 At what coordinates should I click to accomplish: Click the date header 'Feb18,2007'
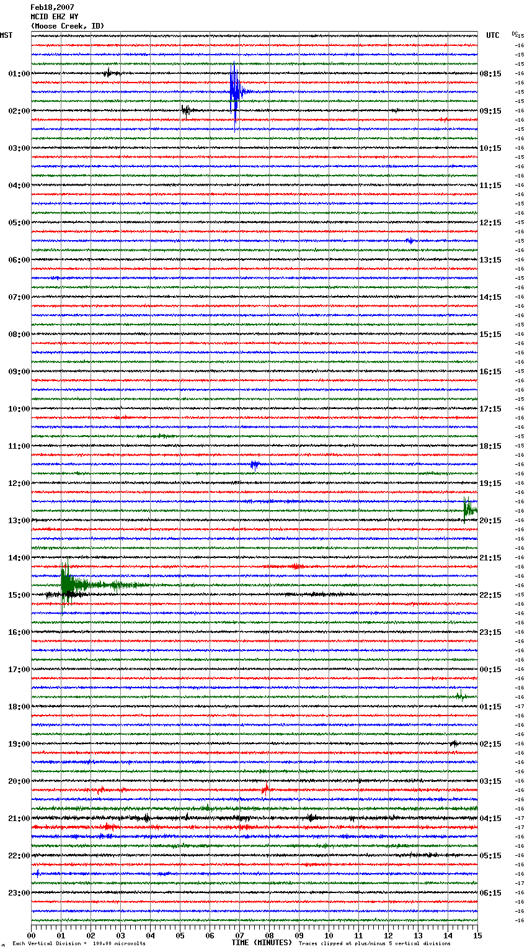pyautogui.click(x=52, y=7)
